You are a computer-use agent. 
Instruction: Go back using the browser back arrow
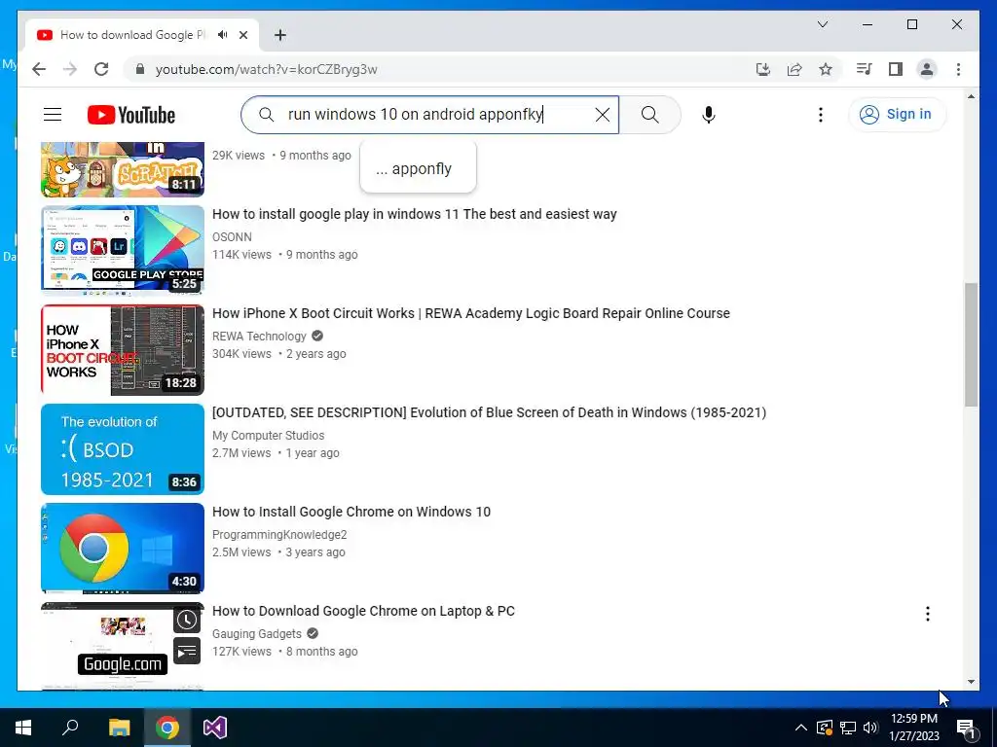pos(39,69)
